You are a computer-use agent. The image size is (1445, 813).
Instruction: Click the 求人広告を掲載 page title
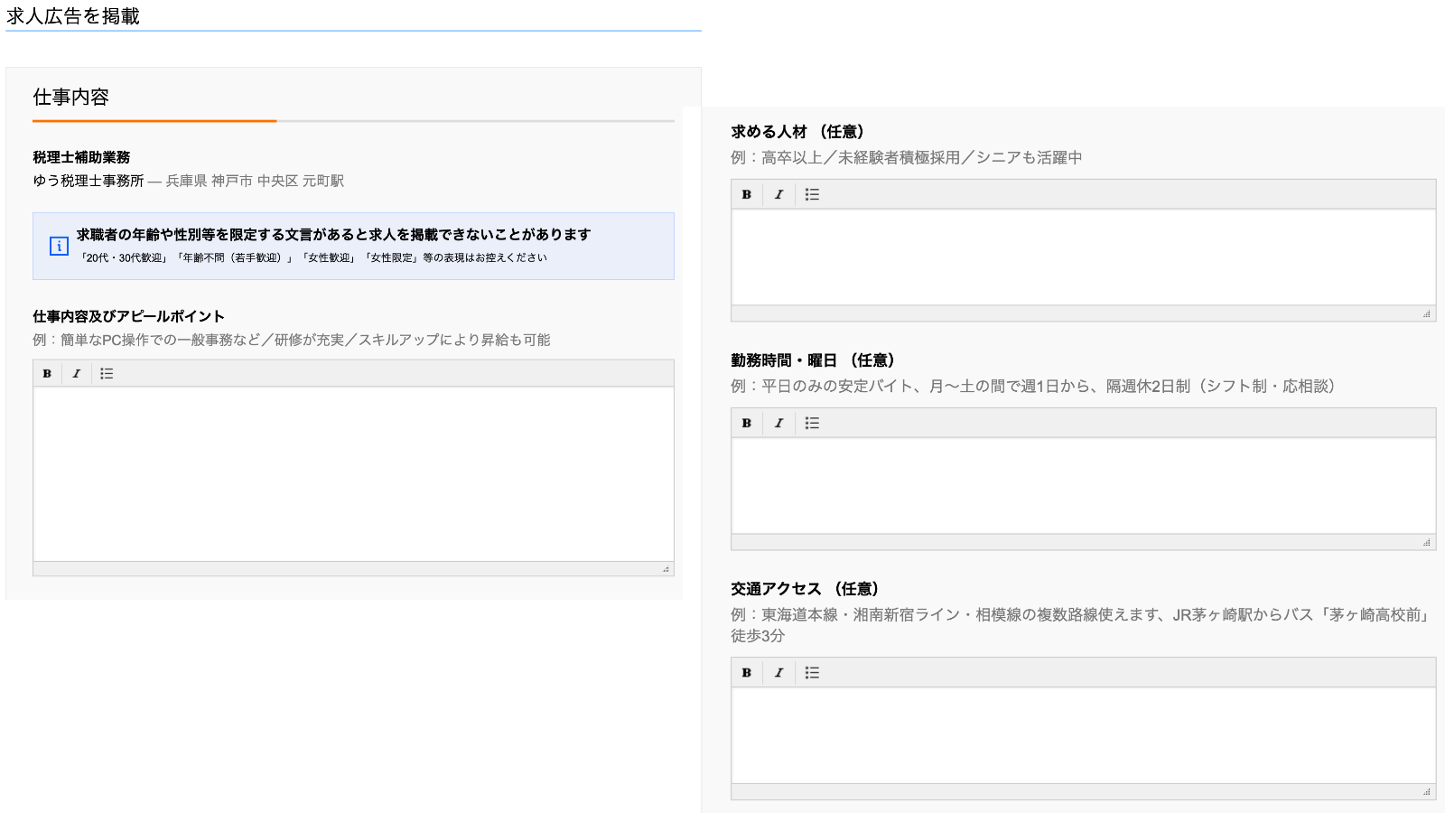point(73,16)
